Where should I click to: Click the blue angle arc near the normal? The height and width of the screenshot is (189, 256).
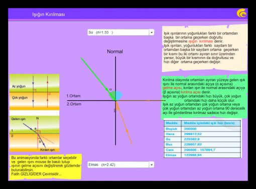pos(119,95)
